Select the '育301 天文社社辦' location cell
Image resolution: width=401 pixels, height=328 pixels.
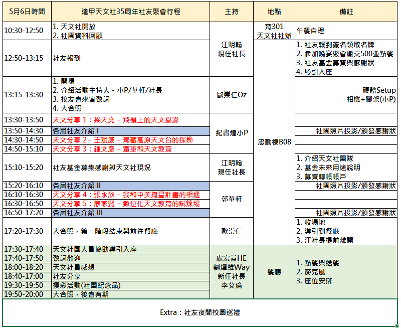click(x=274, y=31)
